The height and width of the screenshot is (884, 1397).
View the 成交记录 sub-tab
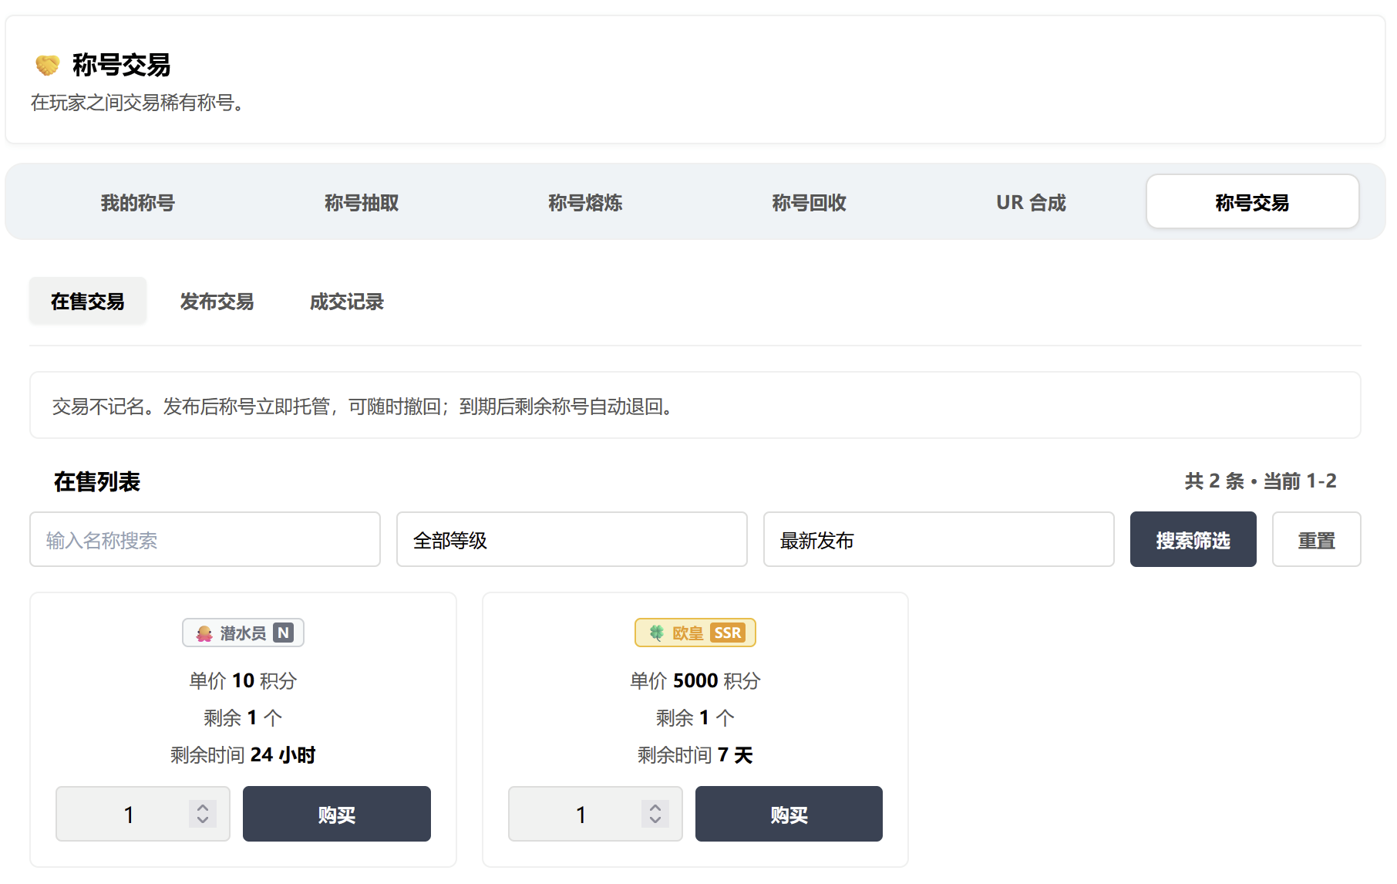pyautogui.click(x=347, y=302)
